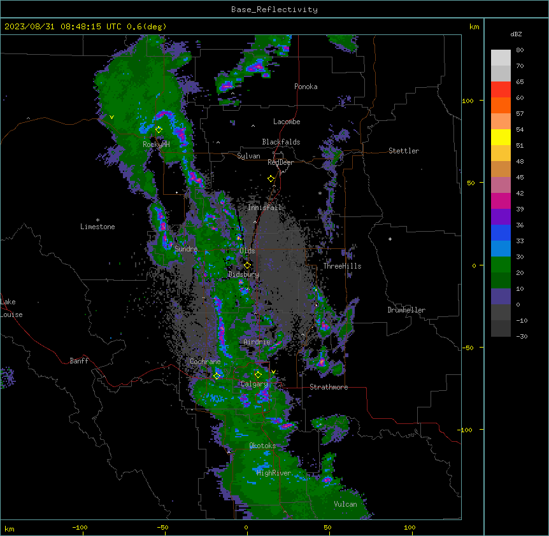
Task: Select the bright green 20-30 dBZ swatch
Action: pyautogui.click(x=501, y=265)
